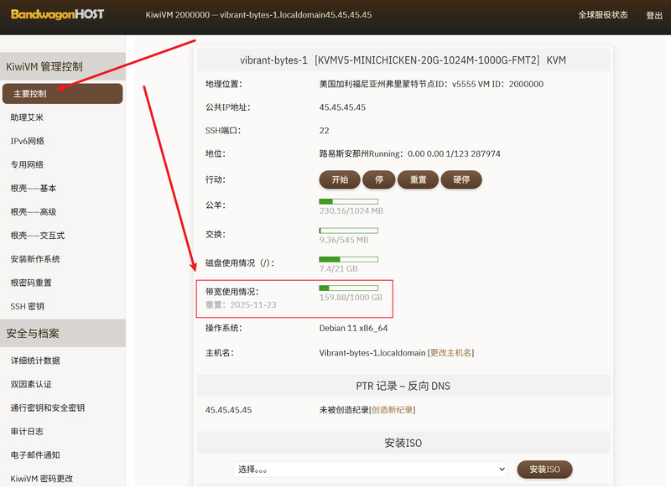Viewport: 671px width, 488px height.
Task: Click the 更改主机名 link
Action: [451, 353]
